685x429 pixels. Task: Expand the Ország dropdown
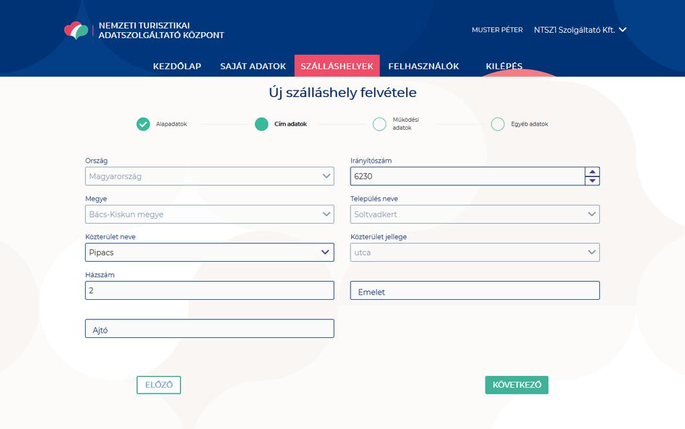[209, 176]
